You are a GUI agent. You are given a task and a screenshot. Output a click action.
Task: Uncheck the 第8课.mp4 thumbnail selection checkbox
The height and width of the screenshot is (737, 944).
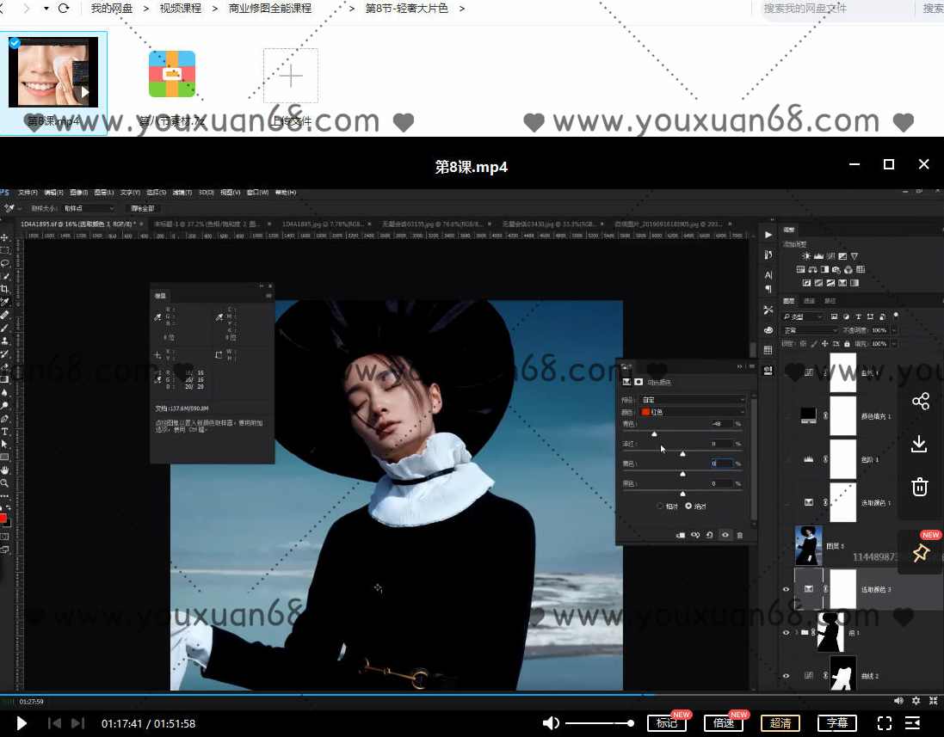pos(15,42)
